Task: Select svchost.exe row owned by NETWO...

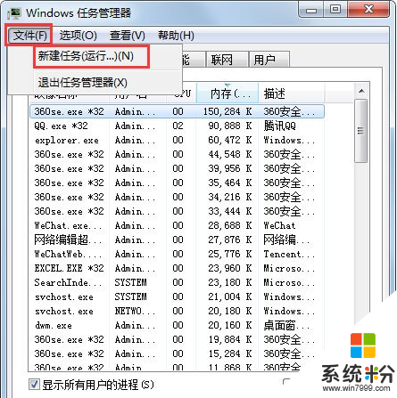Action: [177, 311]
